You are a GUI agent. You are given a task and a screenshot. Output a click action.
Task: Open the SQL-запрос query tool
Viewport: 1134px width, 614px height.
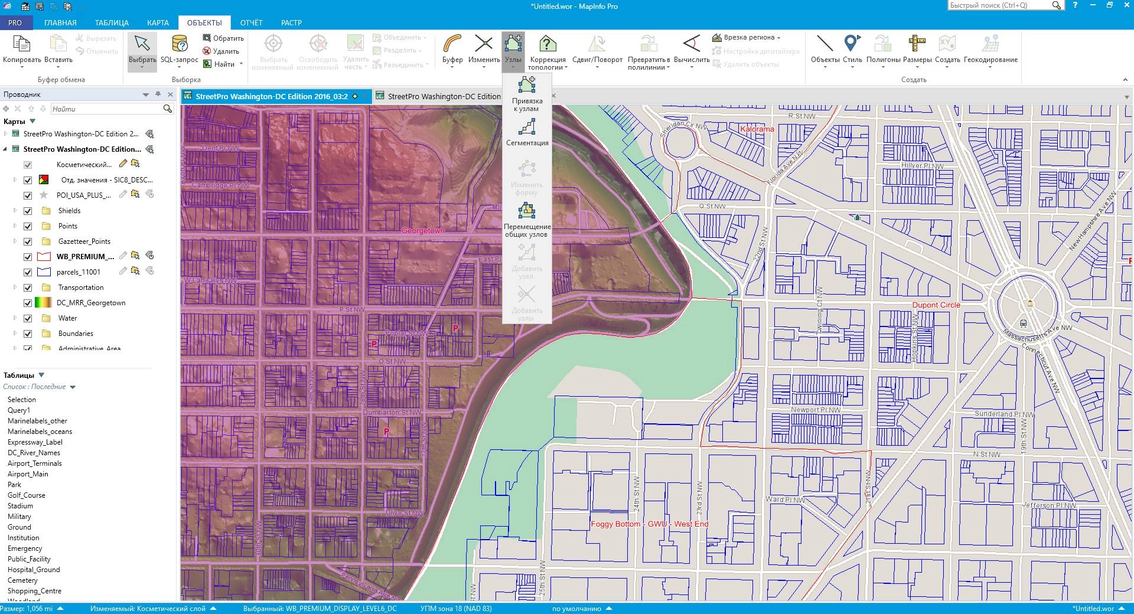180,45
